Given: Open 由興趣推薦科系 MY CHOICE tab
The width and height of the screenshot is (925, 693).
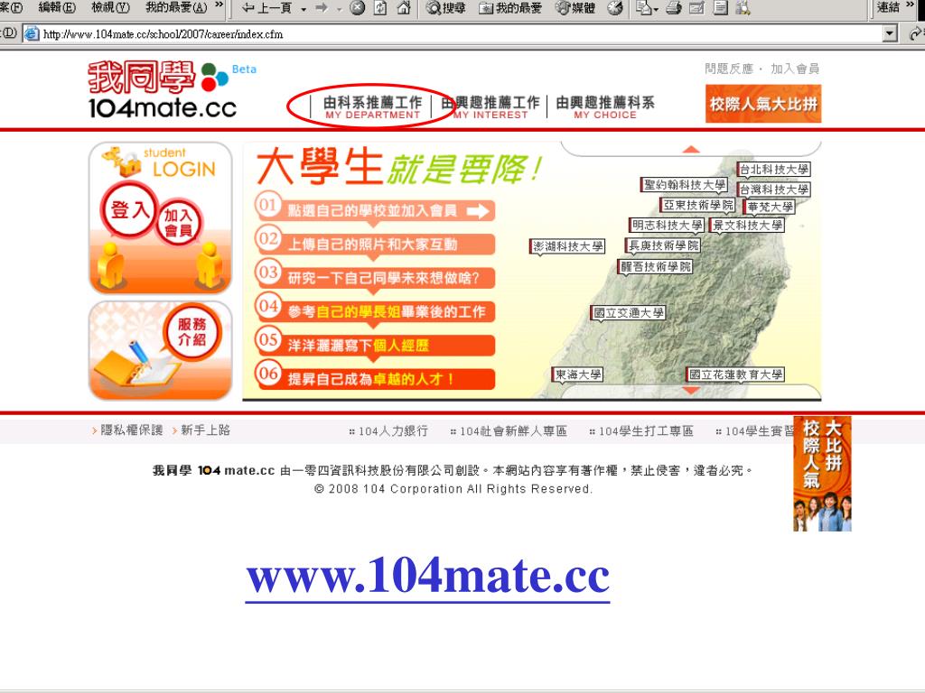Looking at the screenshot, I should tap(605, 107).
